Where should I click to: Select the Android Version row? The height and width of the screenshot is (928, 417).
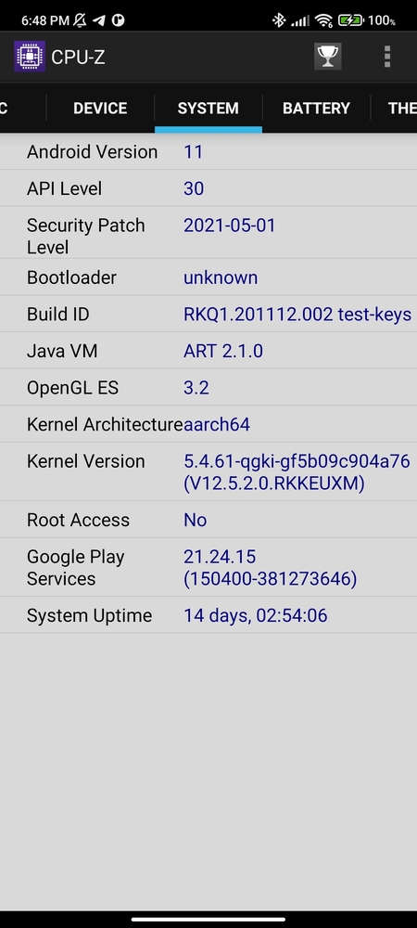click(x=208, y=152)
